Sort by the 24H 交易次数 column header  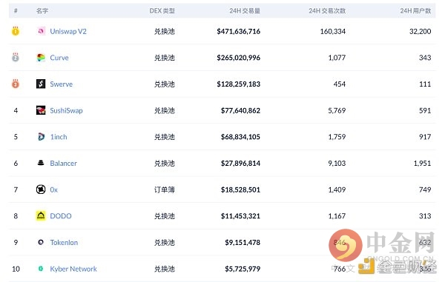pyautogui.click(x=327, y=11)
